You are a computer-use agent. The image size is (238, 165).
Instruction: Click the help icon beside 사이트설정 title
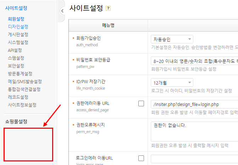108,8
